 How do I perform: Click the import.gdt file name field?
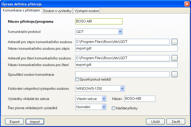(x=126, y=48)
